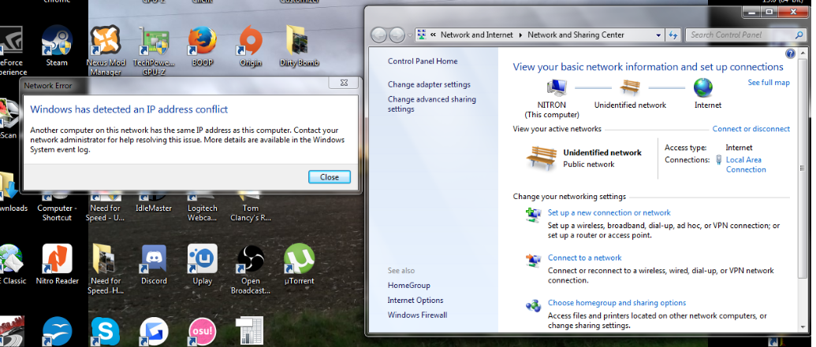
Task: Click the Local Area Connection plug icon
Action: tap(719, 160)
